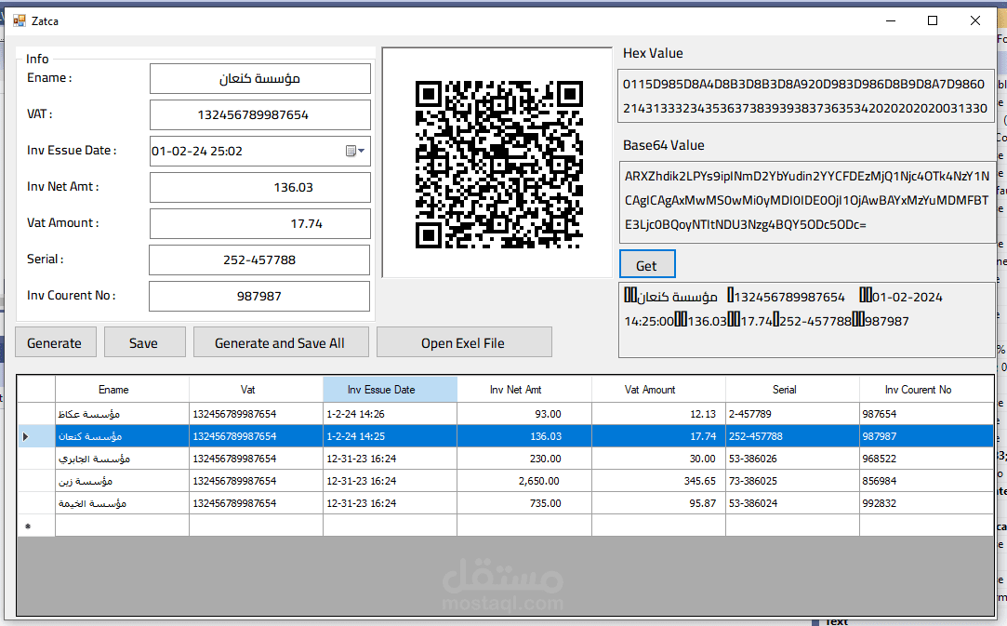Select the مؤسسة الخيمة row in the grid
This screenshot has width=1007, height=626.
[x=121, y=502]
